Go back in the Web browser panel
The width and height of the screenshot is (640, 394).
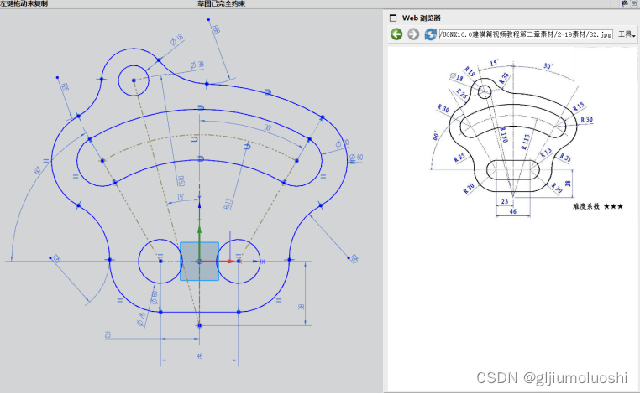pos(396,34)
